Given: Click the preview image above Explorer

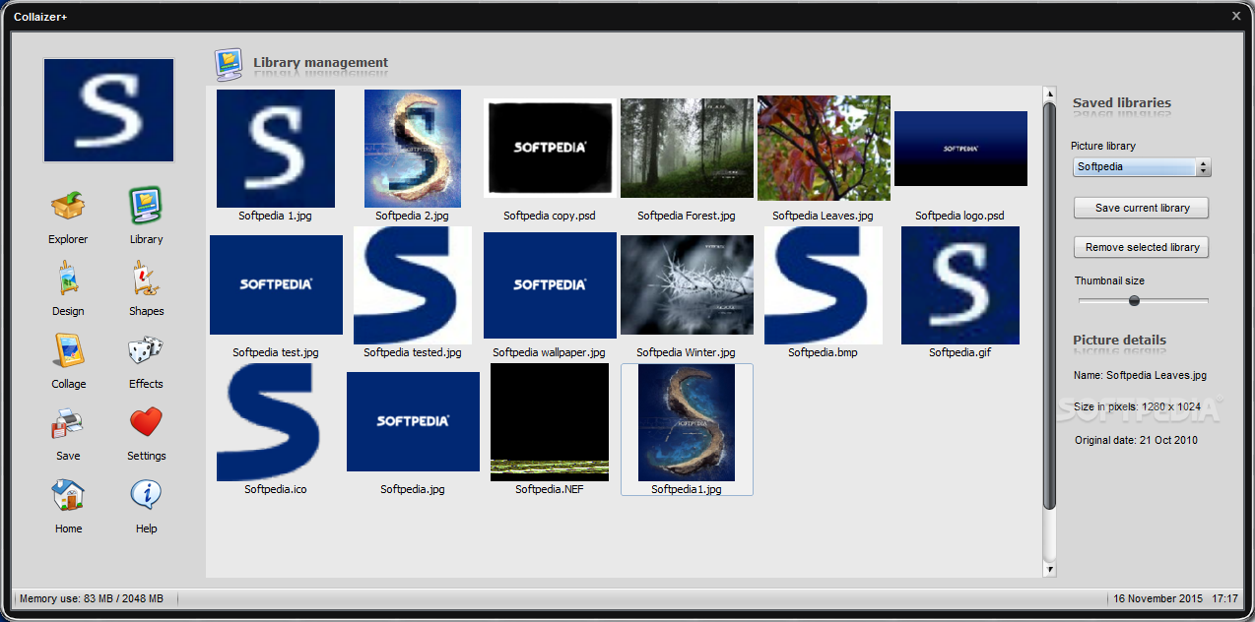Looking at the screenshot, I should click(108, 109).
